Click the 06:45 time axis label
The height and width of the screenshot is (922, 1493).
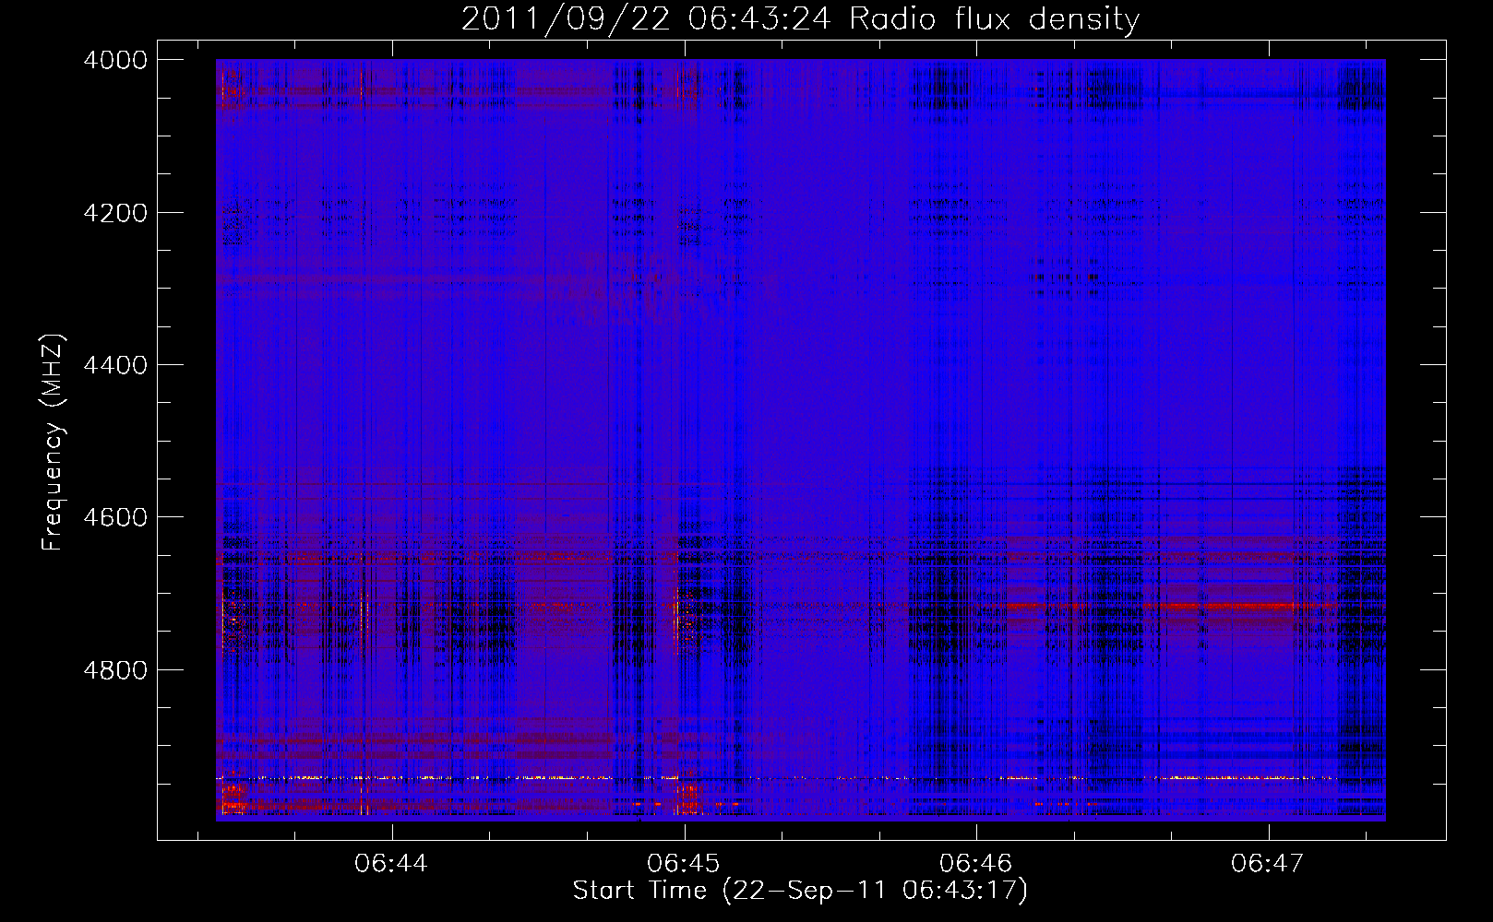(x=684, y=863)
